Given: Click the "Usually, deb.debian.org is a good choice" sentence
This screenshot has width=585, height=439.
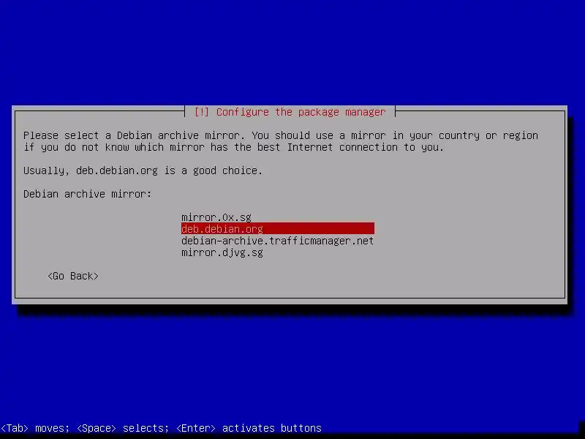Looking at the screenshot, I should 143,170.
